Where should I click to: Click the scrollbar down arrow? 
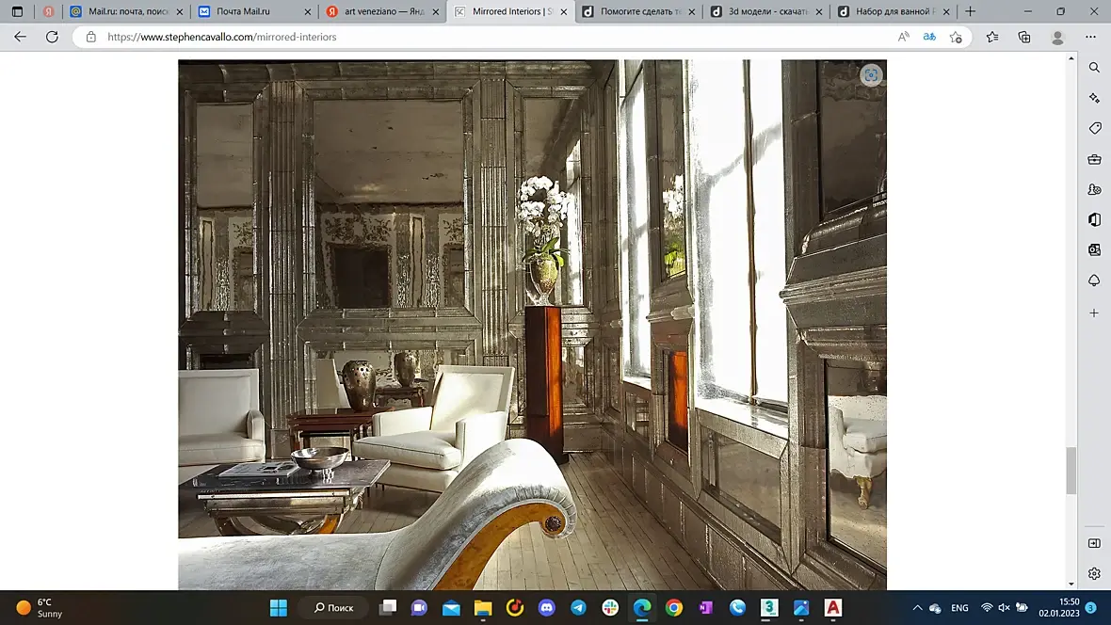[x=1071, y=584]
